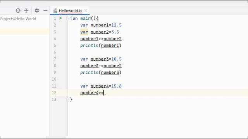Click 'number4' on line 12
Image resolution: width=248 pixels, height=139 pixels.
point(90,93)
